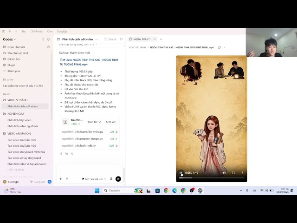Go forward with the right arrow

[16, 31]
